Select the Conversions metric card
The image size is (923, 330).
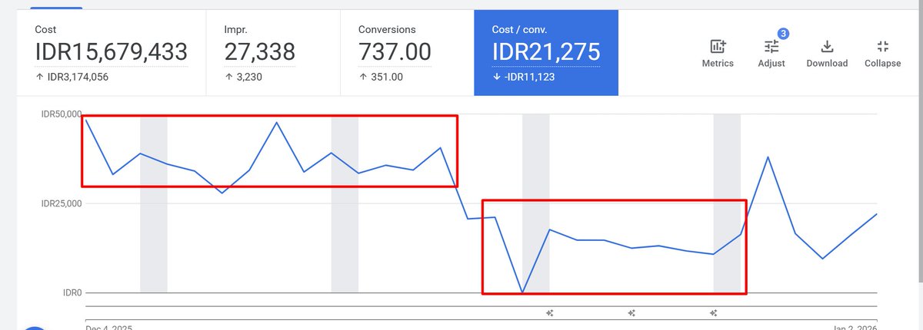coord(407,53)
